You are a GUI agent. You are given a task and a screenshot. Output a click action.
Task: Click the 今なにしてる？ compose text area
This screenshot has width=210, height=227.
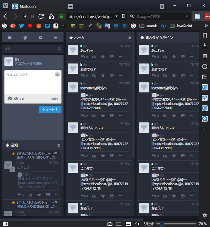pyautogui.click(x=33, y=82)
